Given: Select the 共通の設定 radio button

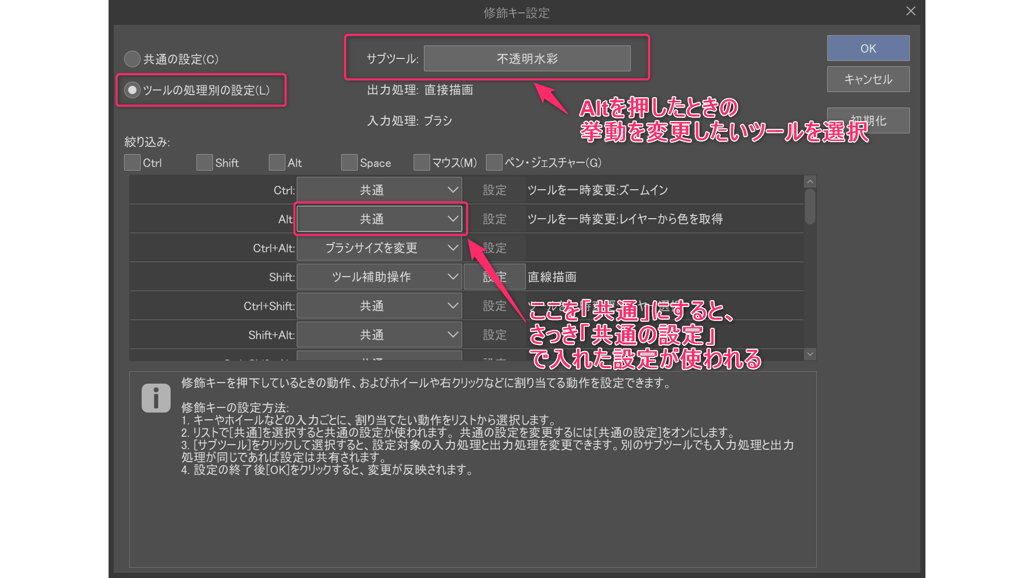Looking at the screenshot, I should pyautogui.click(x=132, y=59).
